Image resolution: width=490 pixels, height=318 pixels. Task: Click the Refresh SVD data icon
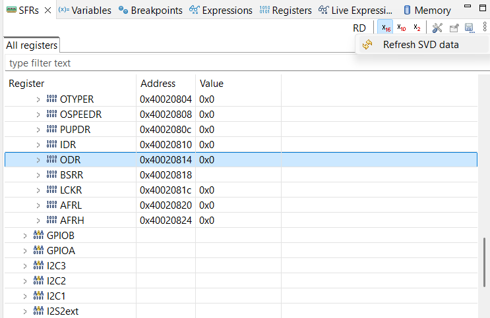(367, 45)
